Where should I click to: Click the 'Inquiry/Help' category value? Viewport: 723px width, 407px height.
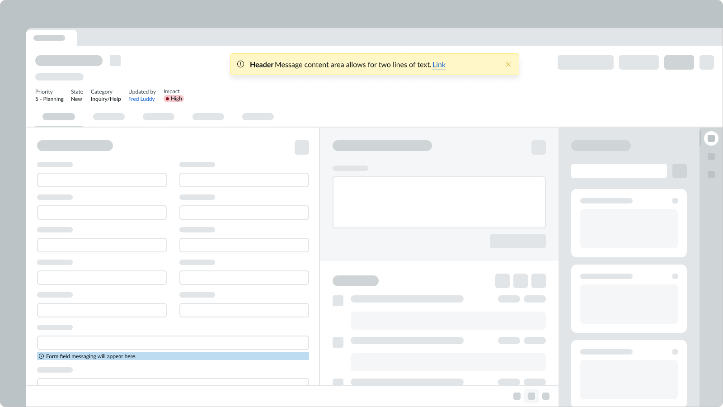(106, 99)
